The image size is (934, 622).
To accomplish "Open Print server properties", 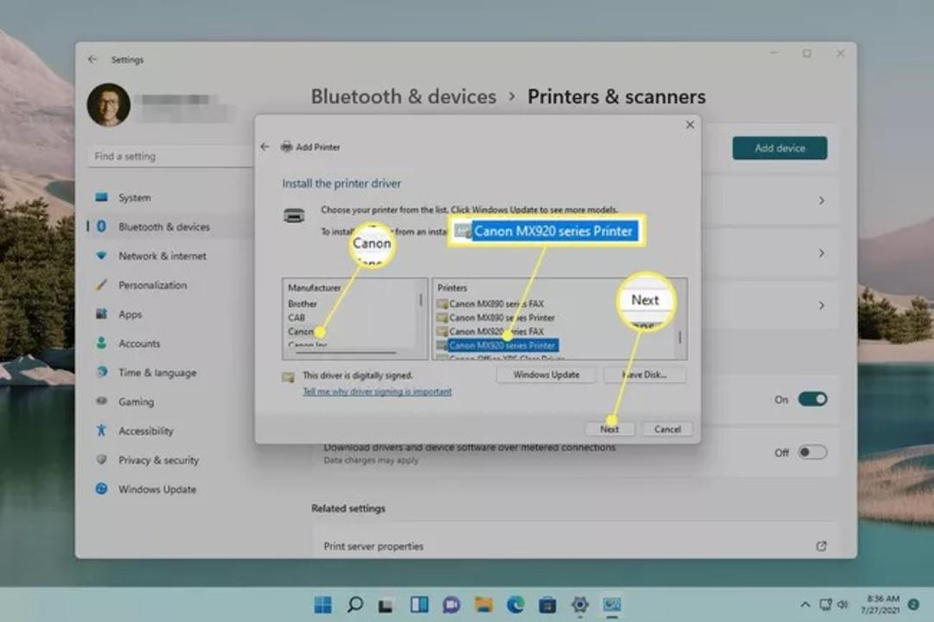I will (575, 546).
